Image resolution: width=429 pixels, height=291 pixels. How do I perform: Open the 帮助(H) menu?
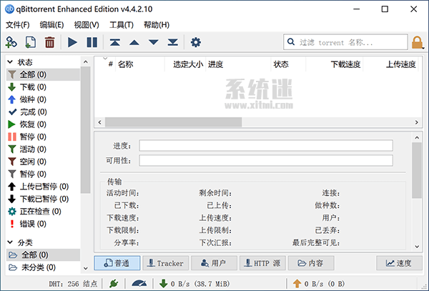pos(157,25)
